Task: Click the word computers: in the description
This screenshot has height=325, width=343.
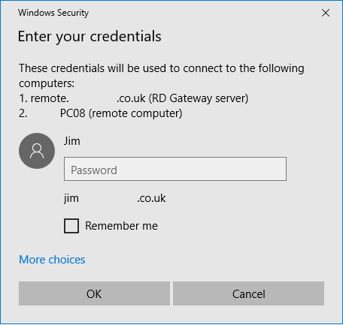Action: pos(47,83)
